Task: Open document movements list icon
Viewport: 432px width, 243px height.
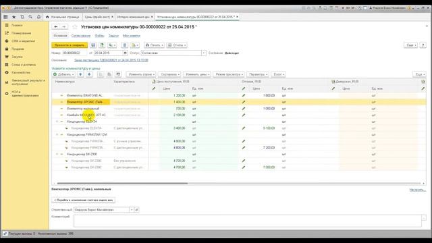Action: (124, 45)
